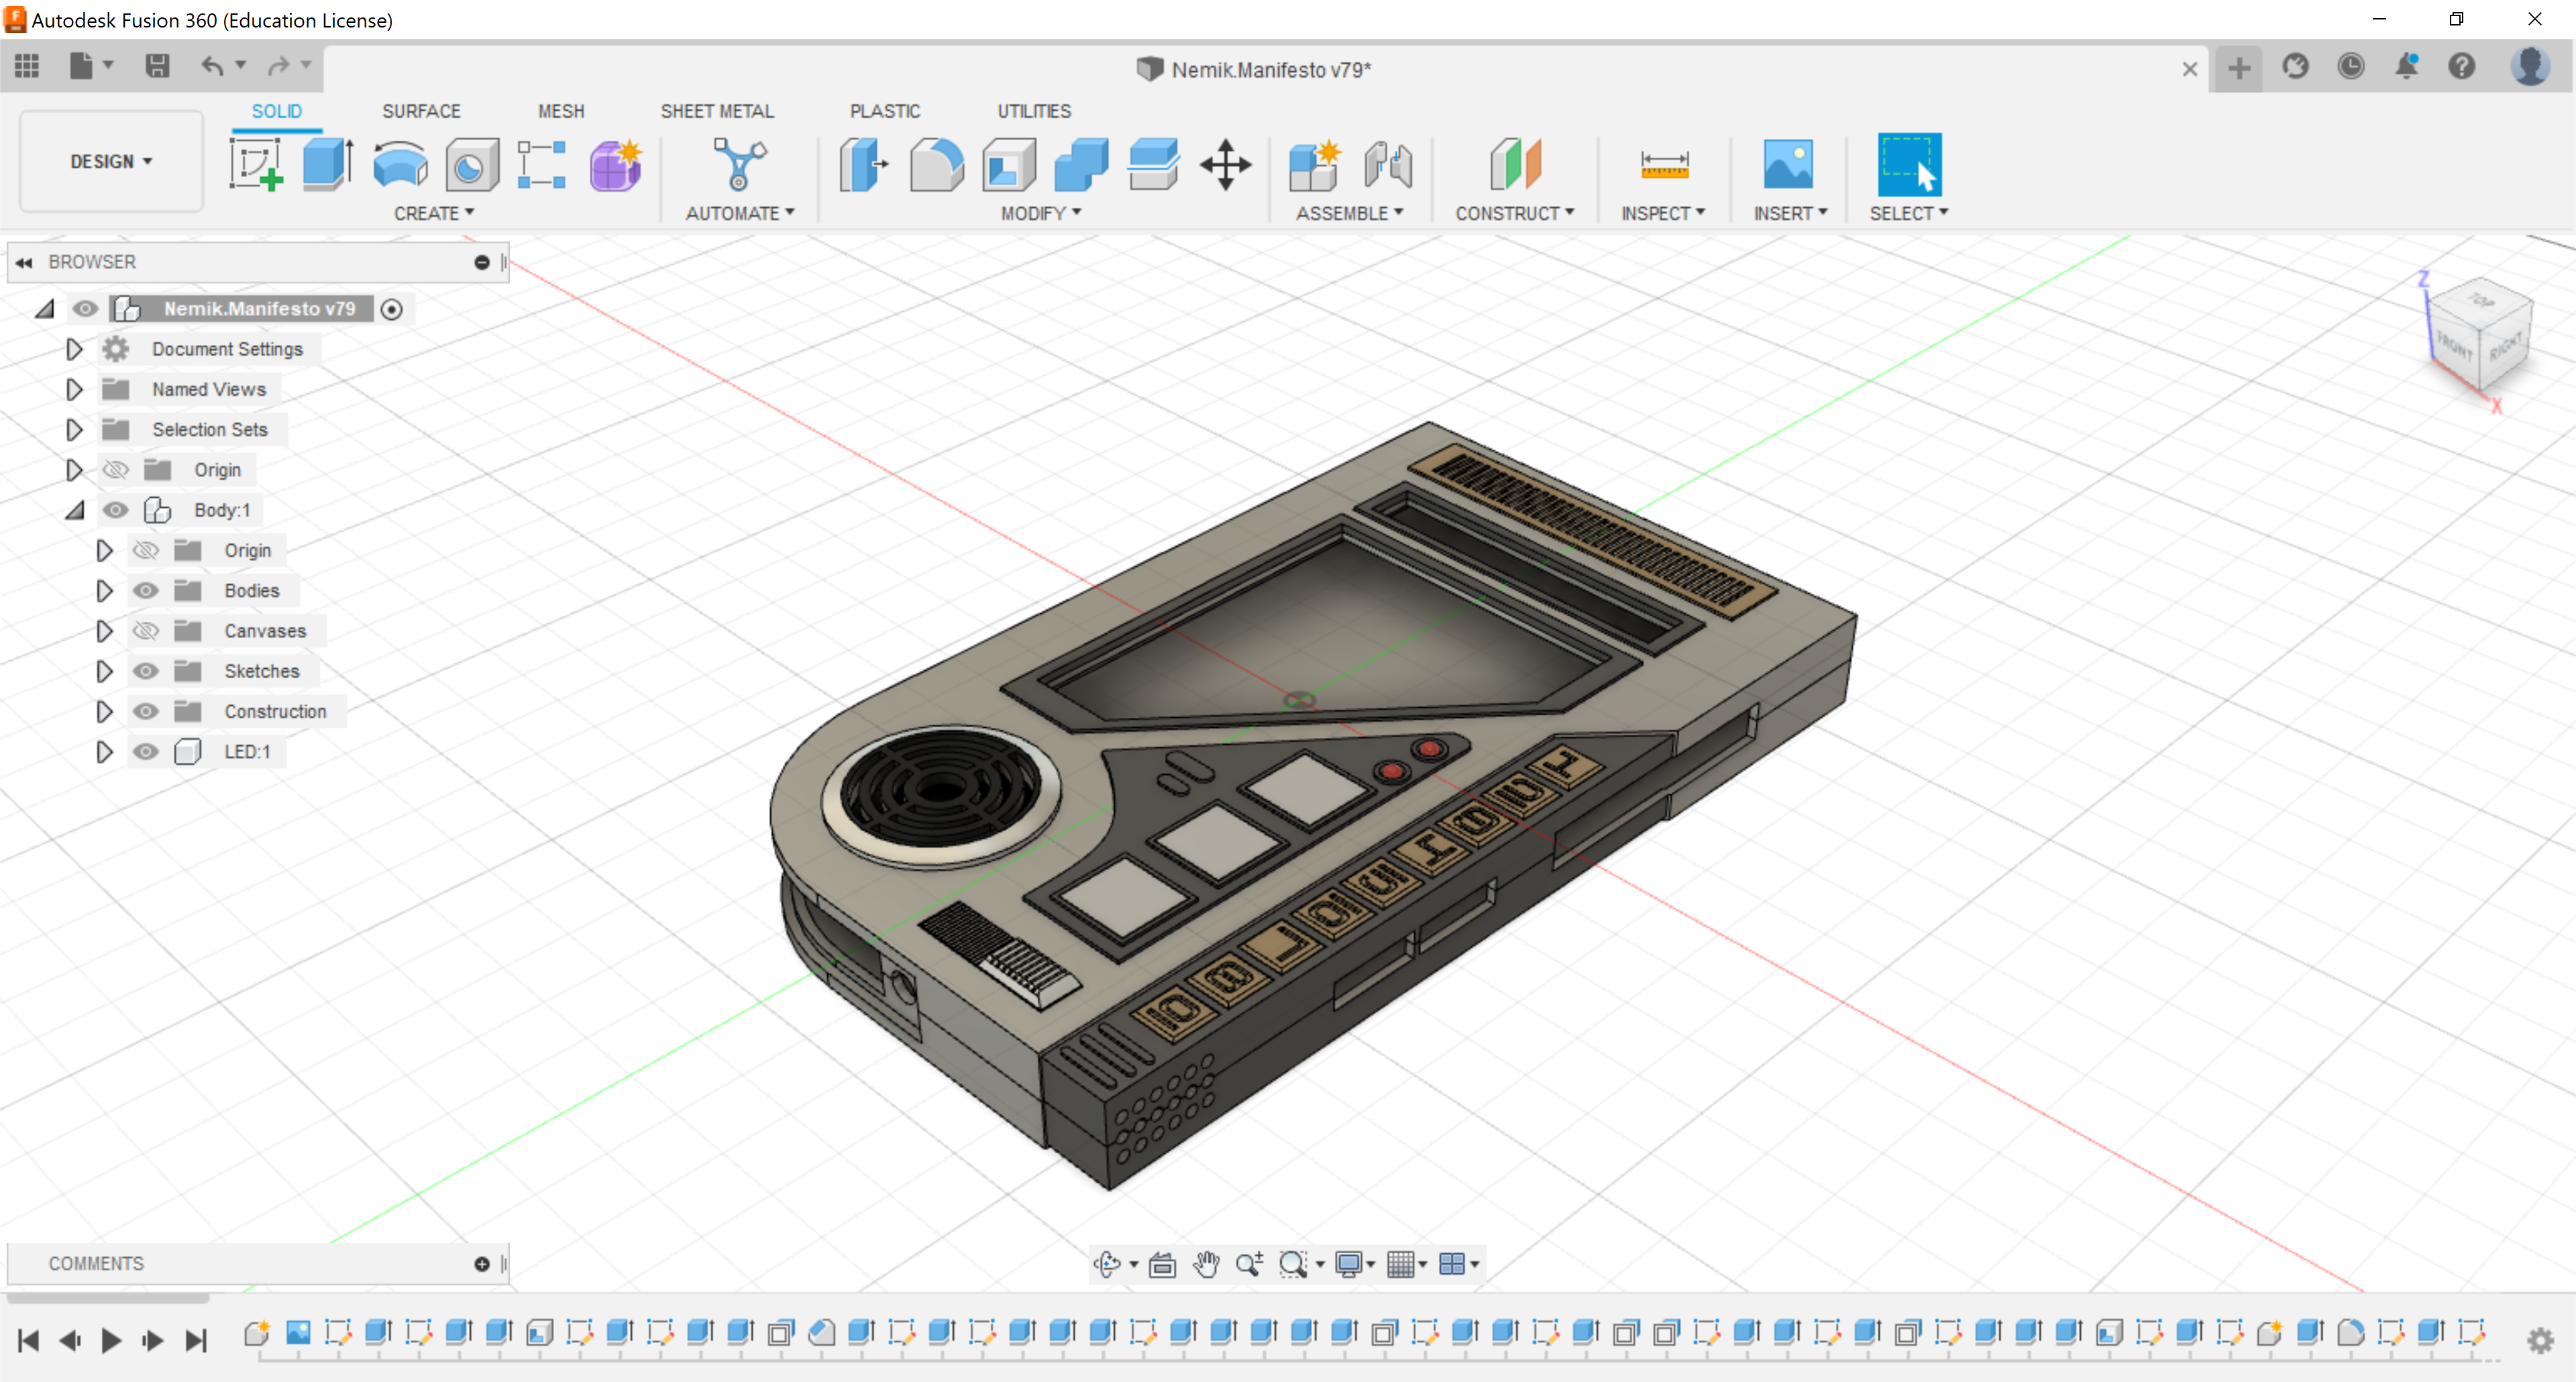Open timeline settings gear

2540,1341
